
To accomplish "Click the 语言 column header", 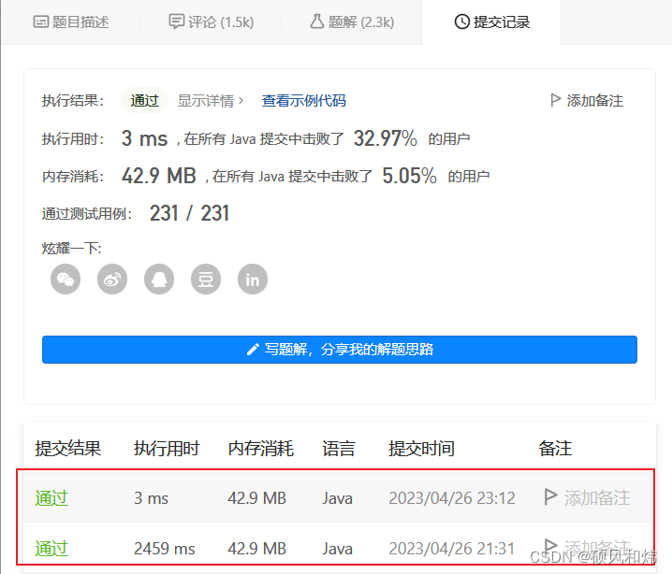I will pos(339,449).
